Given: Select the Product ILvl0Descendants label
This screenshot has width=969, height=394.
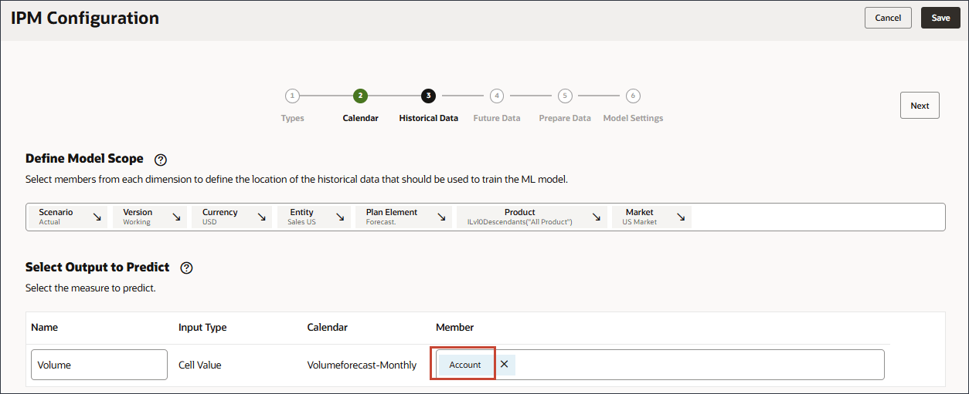Looking at the screenshot, I should pyautogui.click(x=519, y=217).
